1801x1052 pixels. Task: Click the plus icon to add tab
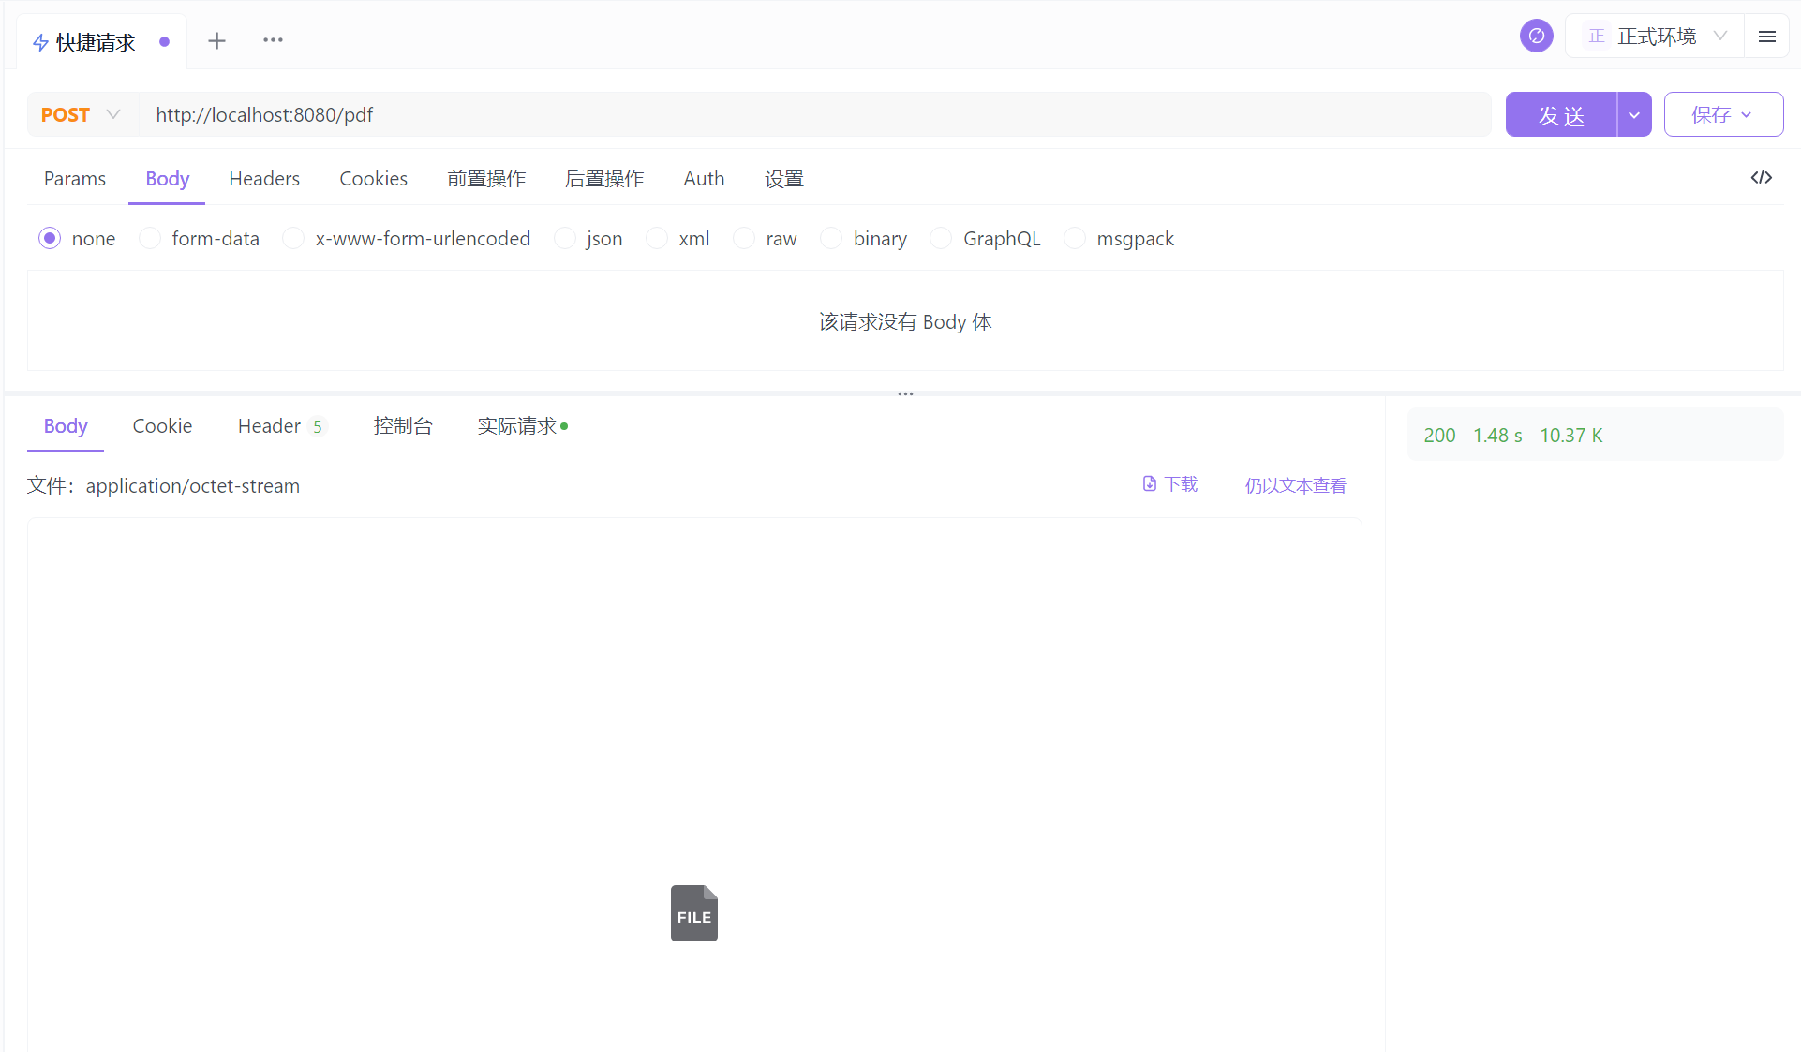[216, 40]
